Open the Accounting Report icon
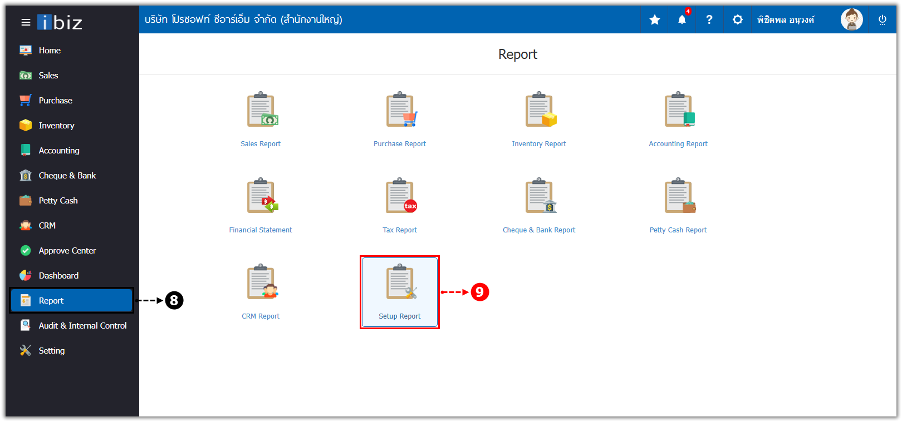 [679, 110]
